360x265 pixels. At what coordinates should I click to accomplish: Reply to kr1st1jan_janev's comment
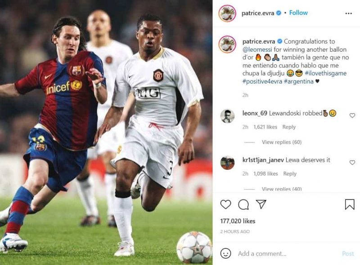290,174
